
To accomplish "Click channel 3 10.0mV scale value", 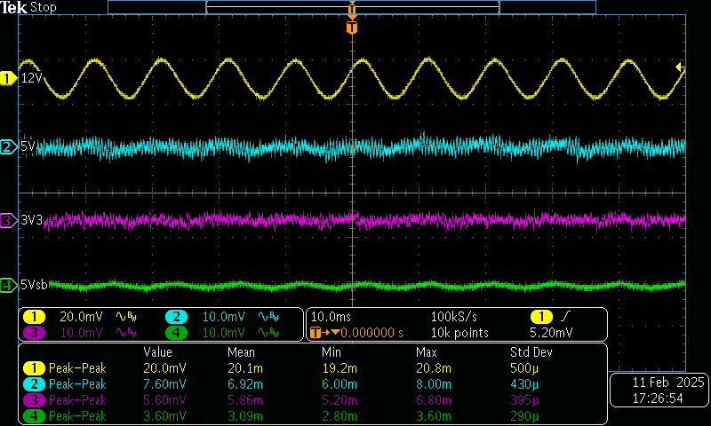I will point(81,333).
